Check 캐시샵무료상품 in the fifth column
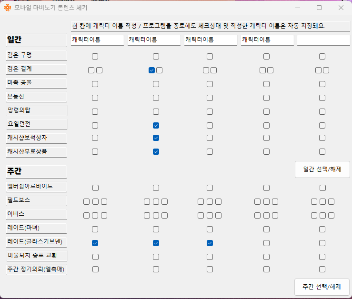Image resolution: width=352 pixels, height=299 pixels. 322,152
